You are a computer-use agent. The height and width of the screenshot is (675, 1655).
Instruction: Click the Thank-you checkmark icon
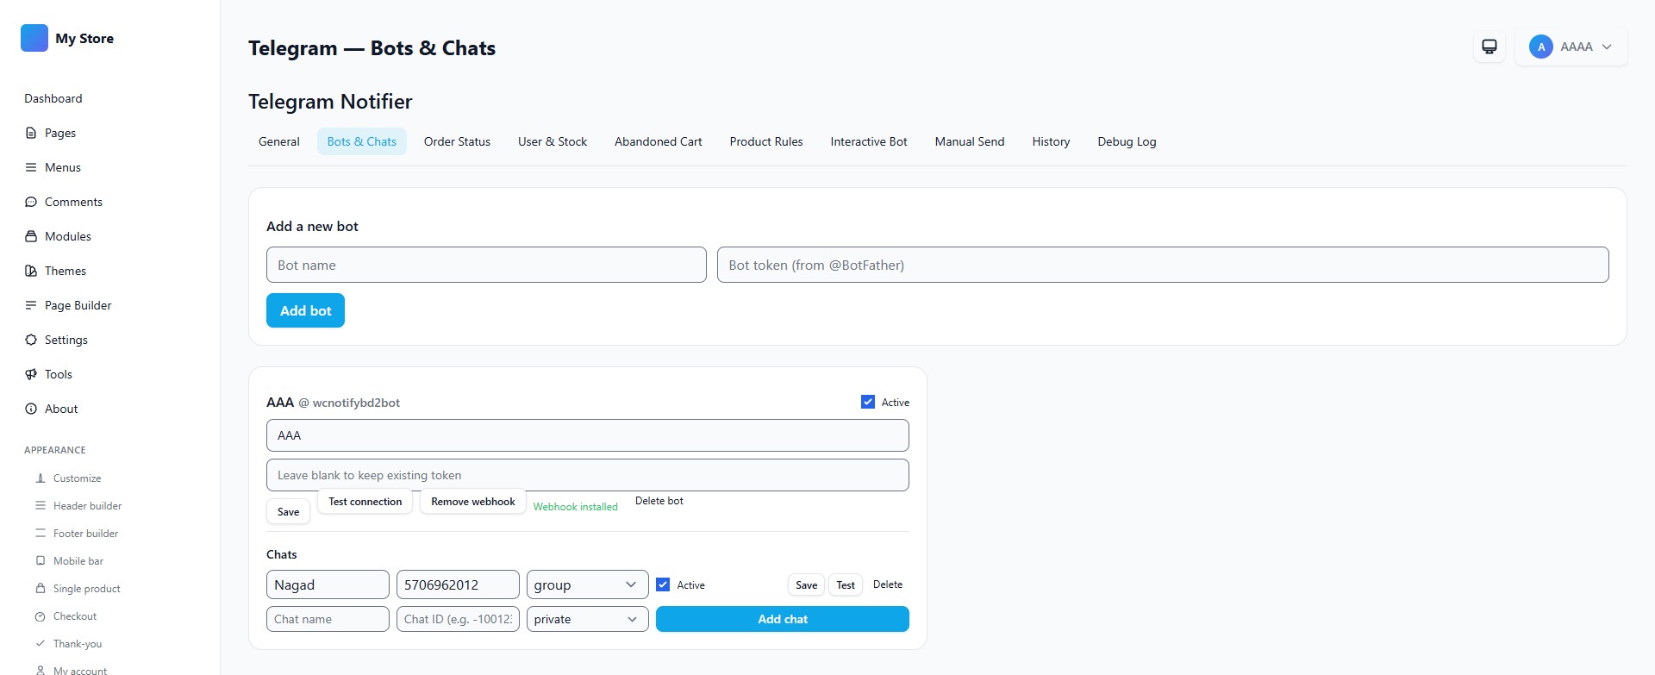coord(41,643)
